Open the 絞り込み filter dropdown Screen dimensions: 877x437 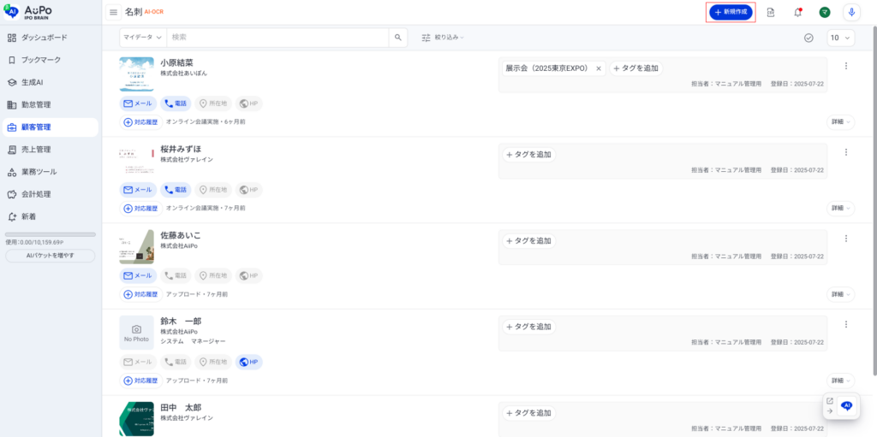(x=443, y=38)
